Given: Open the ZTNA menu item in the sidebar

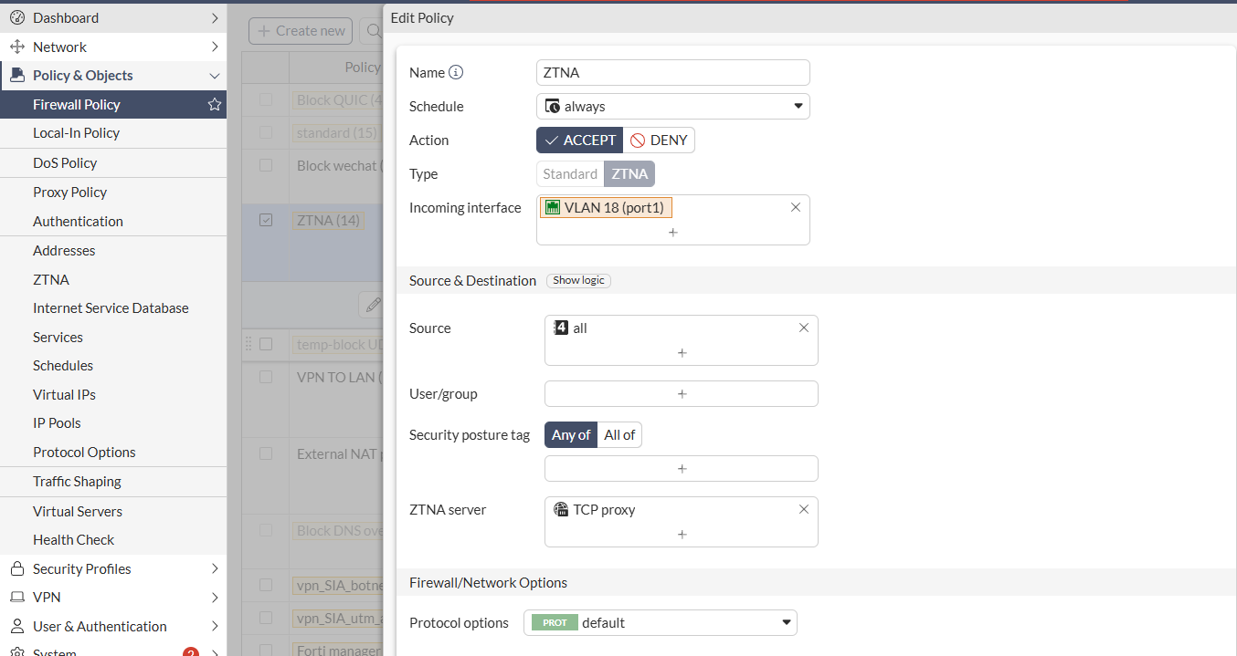Looking at the screenshot, I should point(113,279).
